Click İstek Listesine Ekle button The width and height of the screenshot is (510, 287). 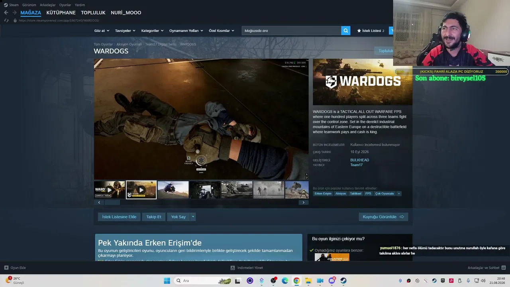pos(119,217)
